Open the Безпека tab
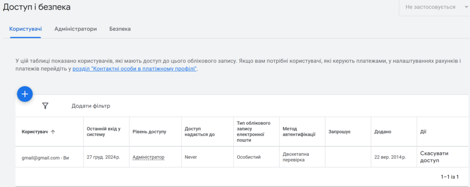 [x=120, y=29]
